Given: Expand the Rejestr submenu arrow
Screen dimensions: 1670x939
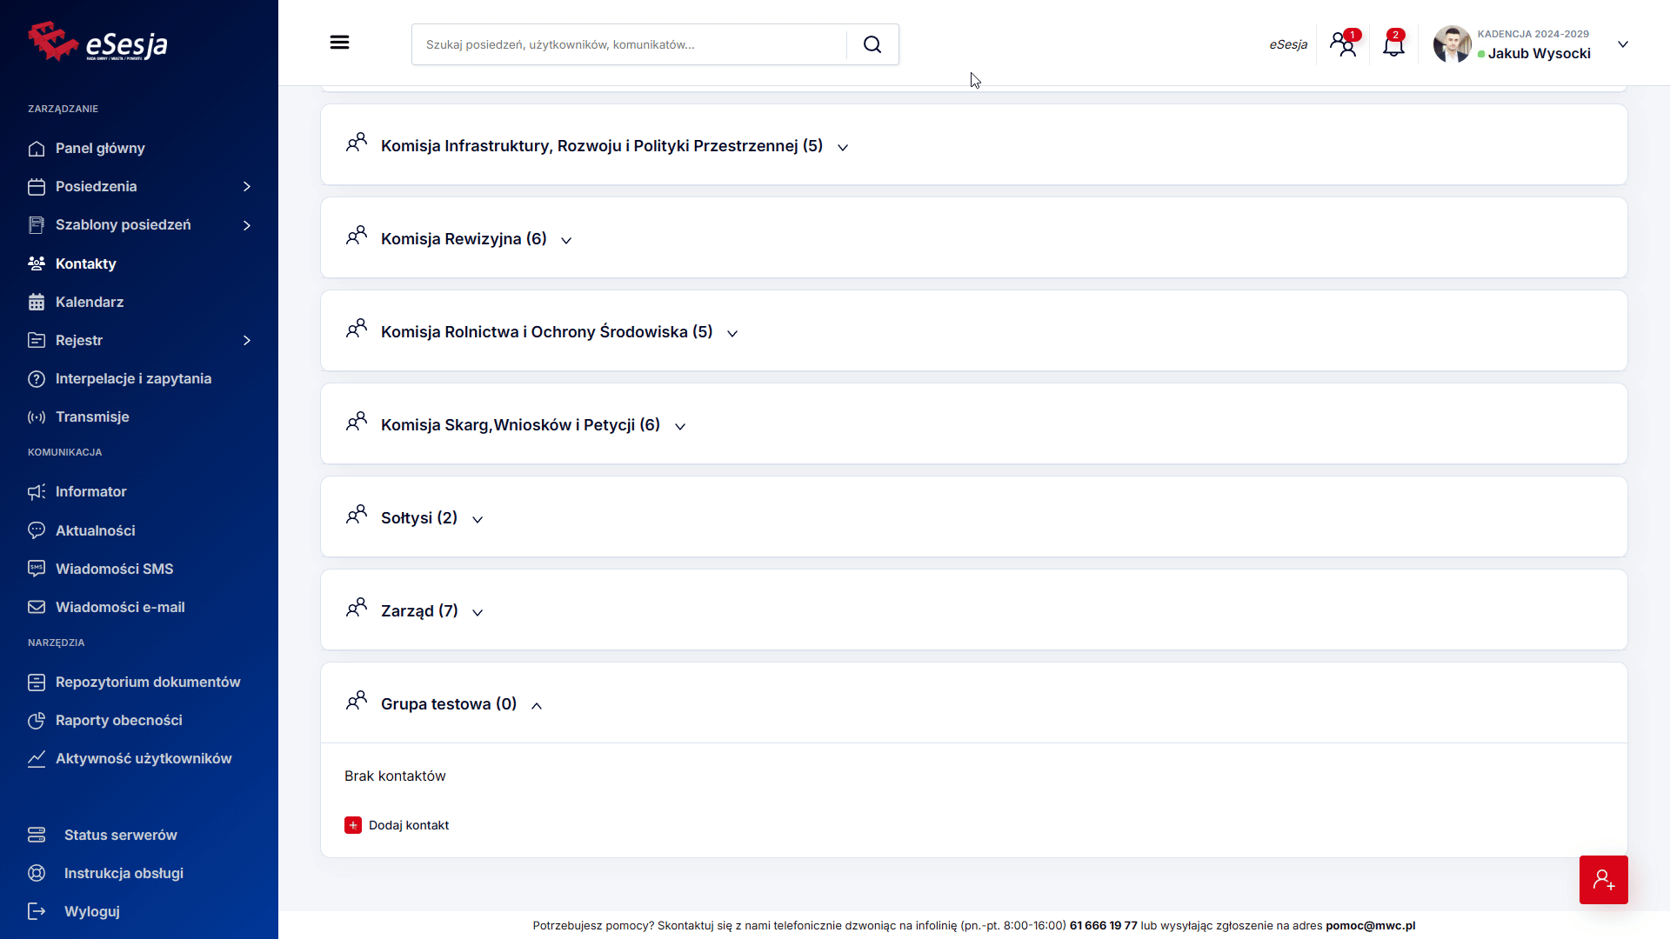Looking at the screenshot, I should 247,340.
